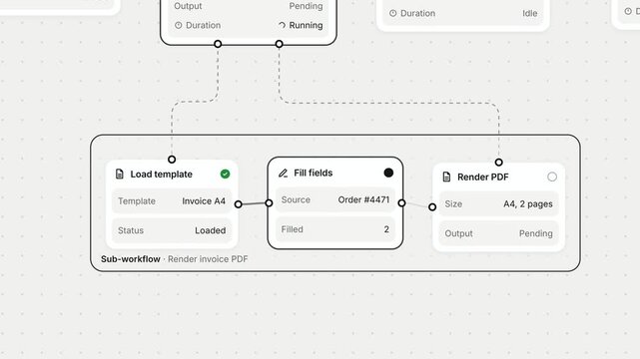The height and width of the screenshot is (359, 640).
Task: Click the Template Invoice A4 row
Action: pyautogui.click(x=172, y=200)
